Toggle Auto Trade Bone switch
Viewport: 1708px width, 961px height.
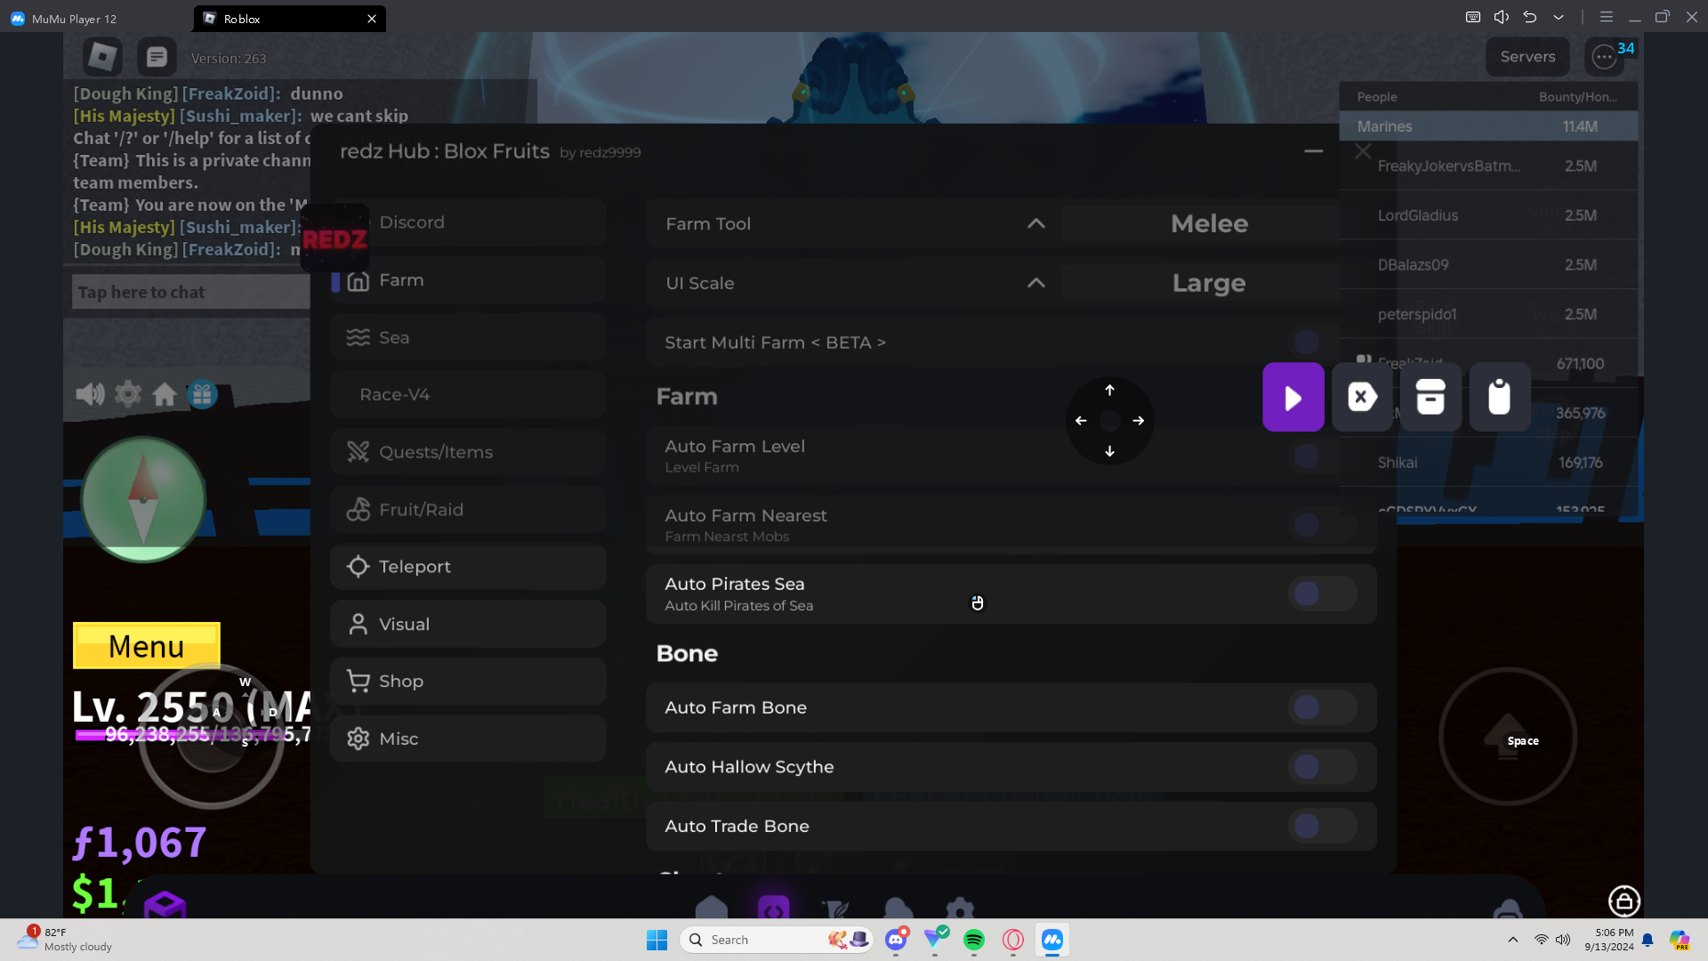(1322, 826)
